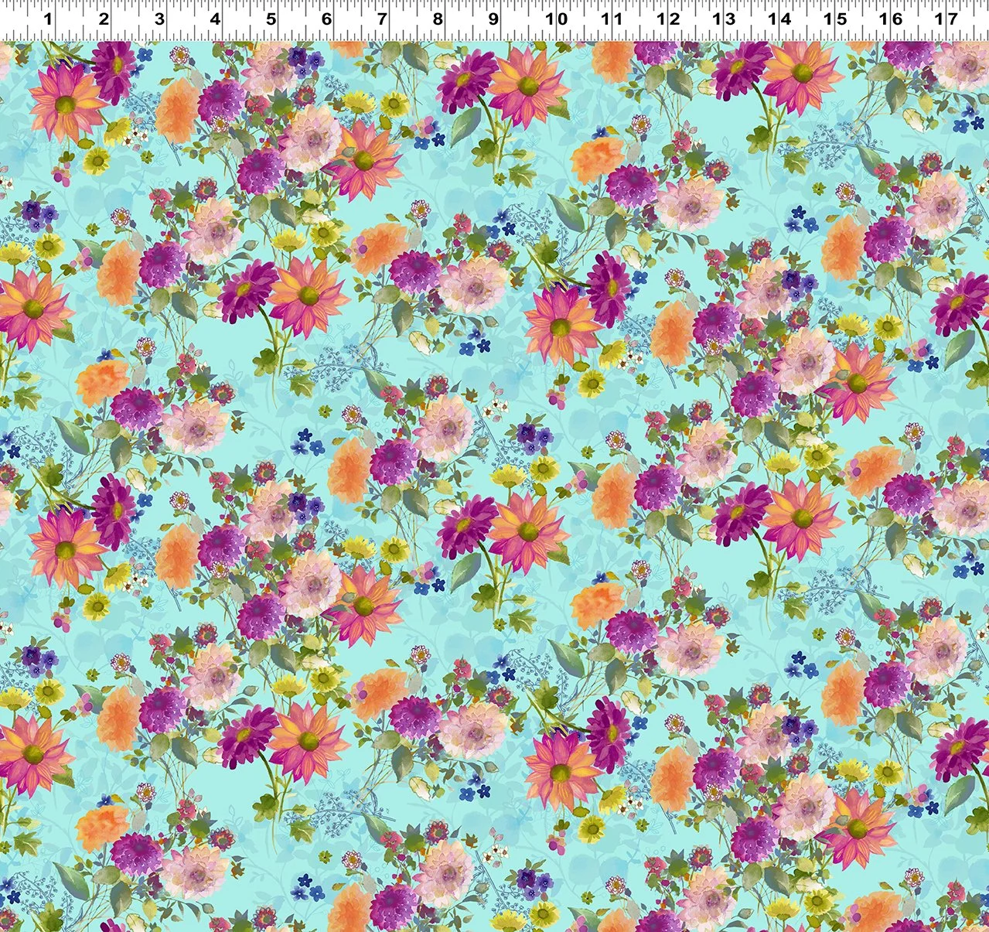The image size is (989, 932).
Task: Click the ruler number 17
Action: coord(946,19)
